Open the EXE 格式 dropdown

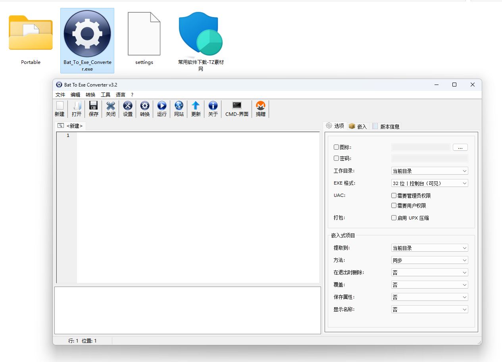click(x=430, y=183)
